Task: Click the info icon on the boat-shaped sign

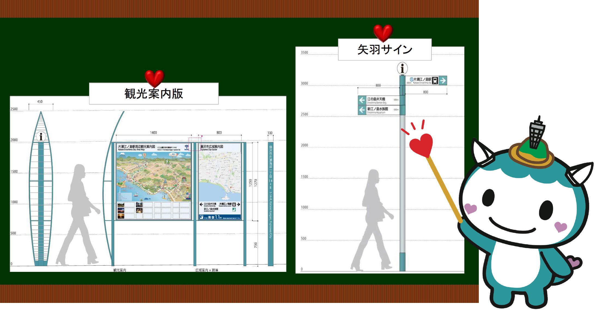Action: pos(41,136)
